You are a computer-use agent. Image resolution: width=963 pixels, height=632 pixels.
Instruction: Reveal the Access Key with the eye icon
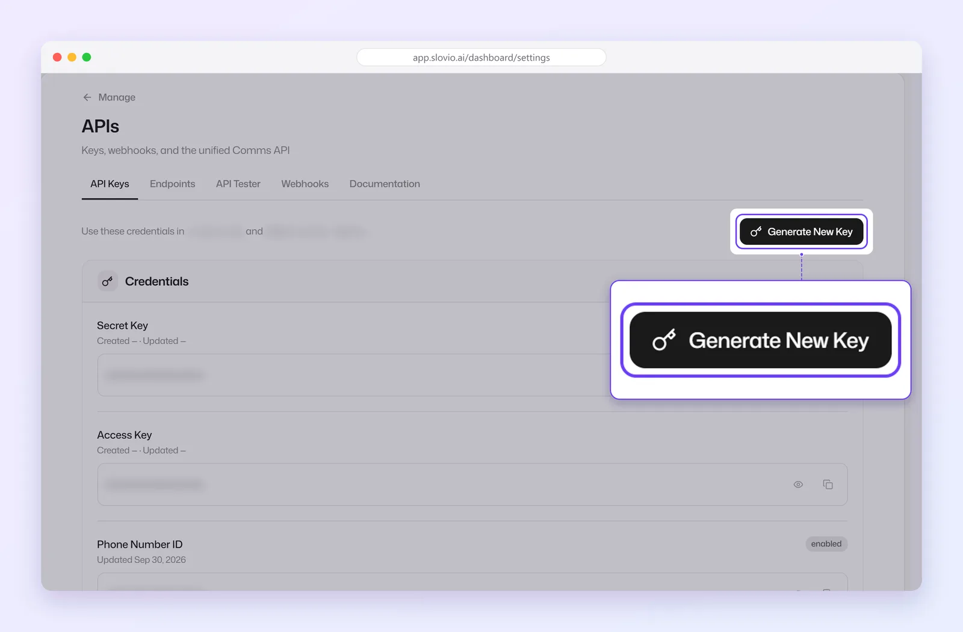tap(798, 485)
